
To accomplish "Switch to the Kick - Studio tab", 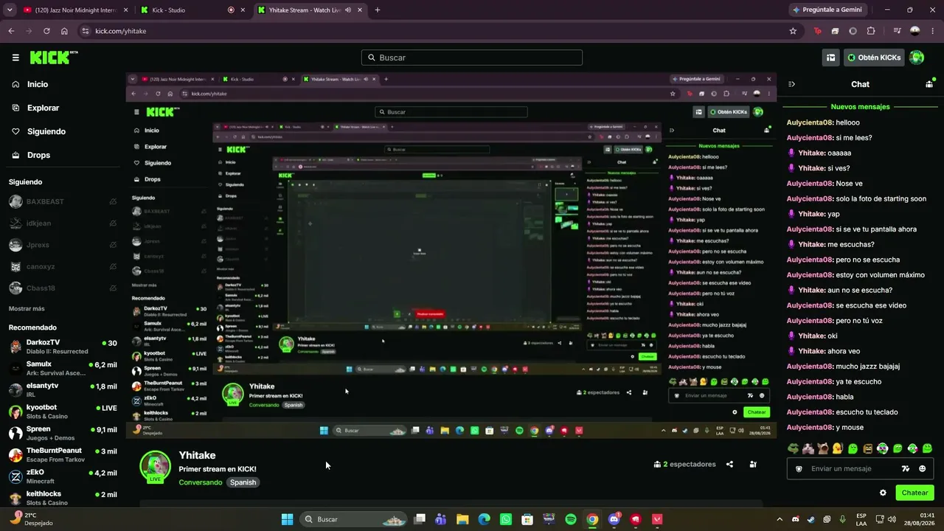I will click(x=192, y=10).
